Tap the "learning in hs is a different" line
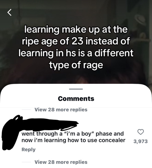This screenshot has width=152, height=168. pos(76,53)
